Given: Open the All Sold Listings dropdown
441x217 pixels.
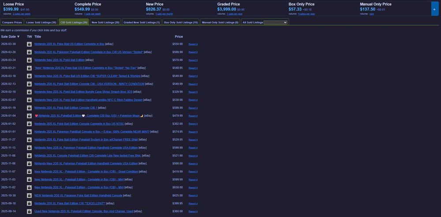Looking at the screenshot, I should (x=275, y=22).
